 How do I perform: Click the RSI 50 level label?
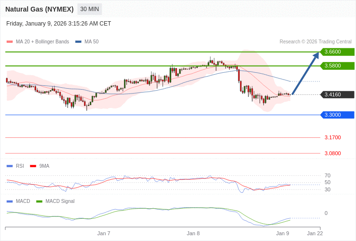[x=328, y=183]
